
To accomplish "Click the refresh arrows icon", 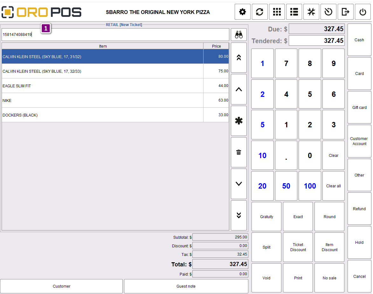I will point(259,12).
